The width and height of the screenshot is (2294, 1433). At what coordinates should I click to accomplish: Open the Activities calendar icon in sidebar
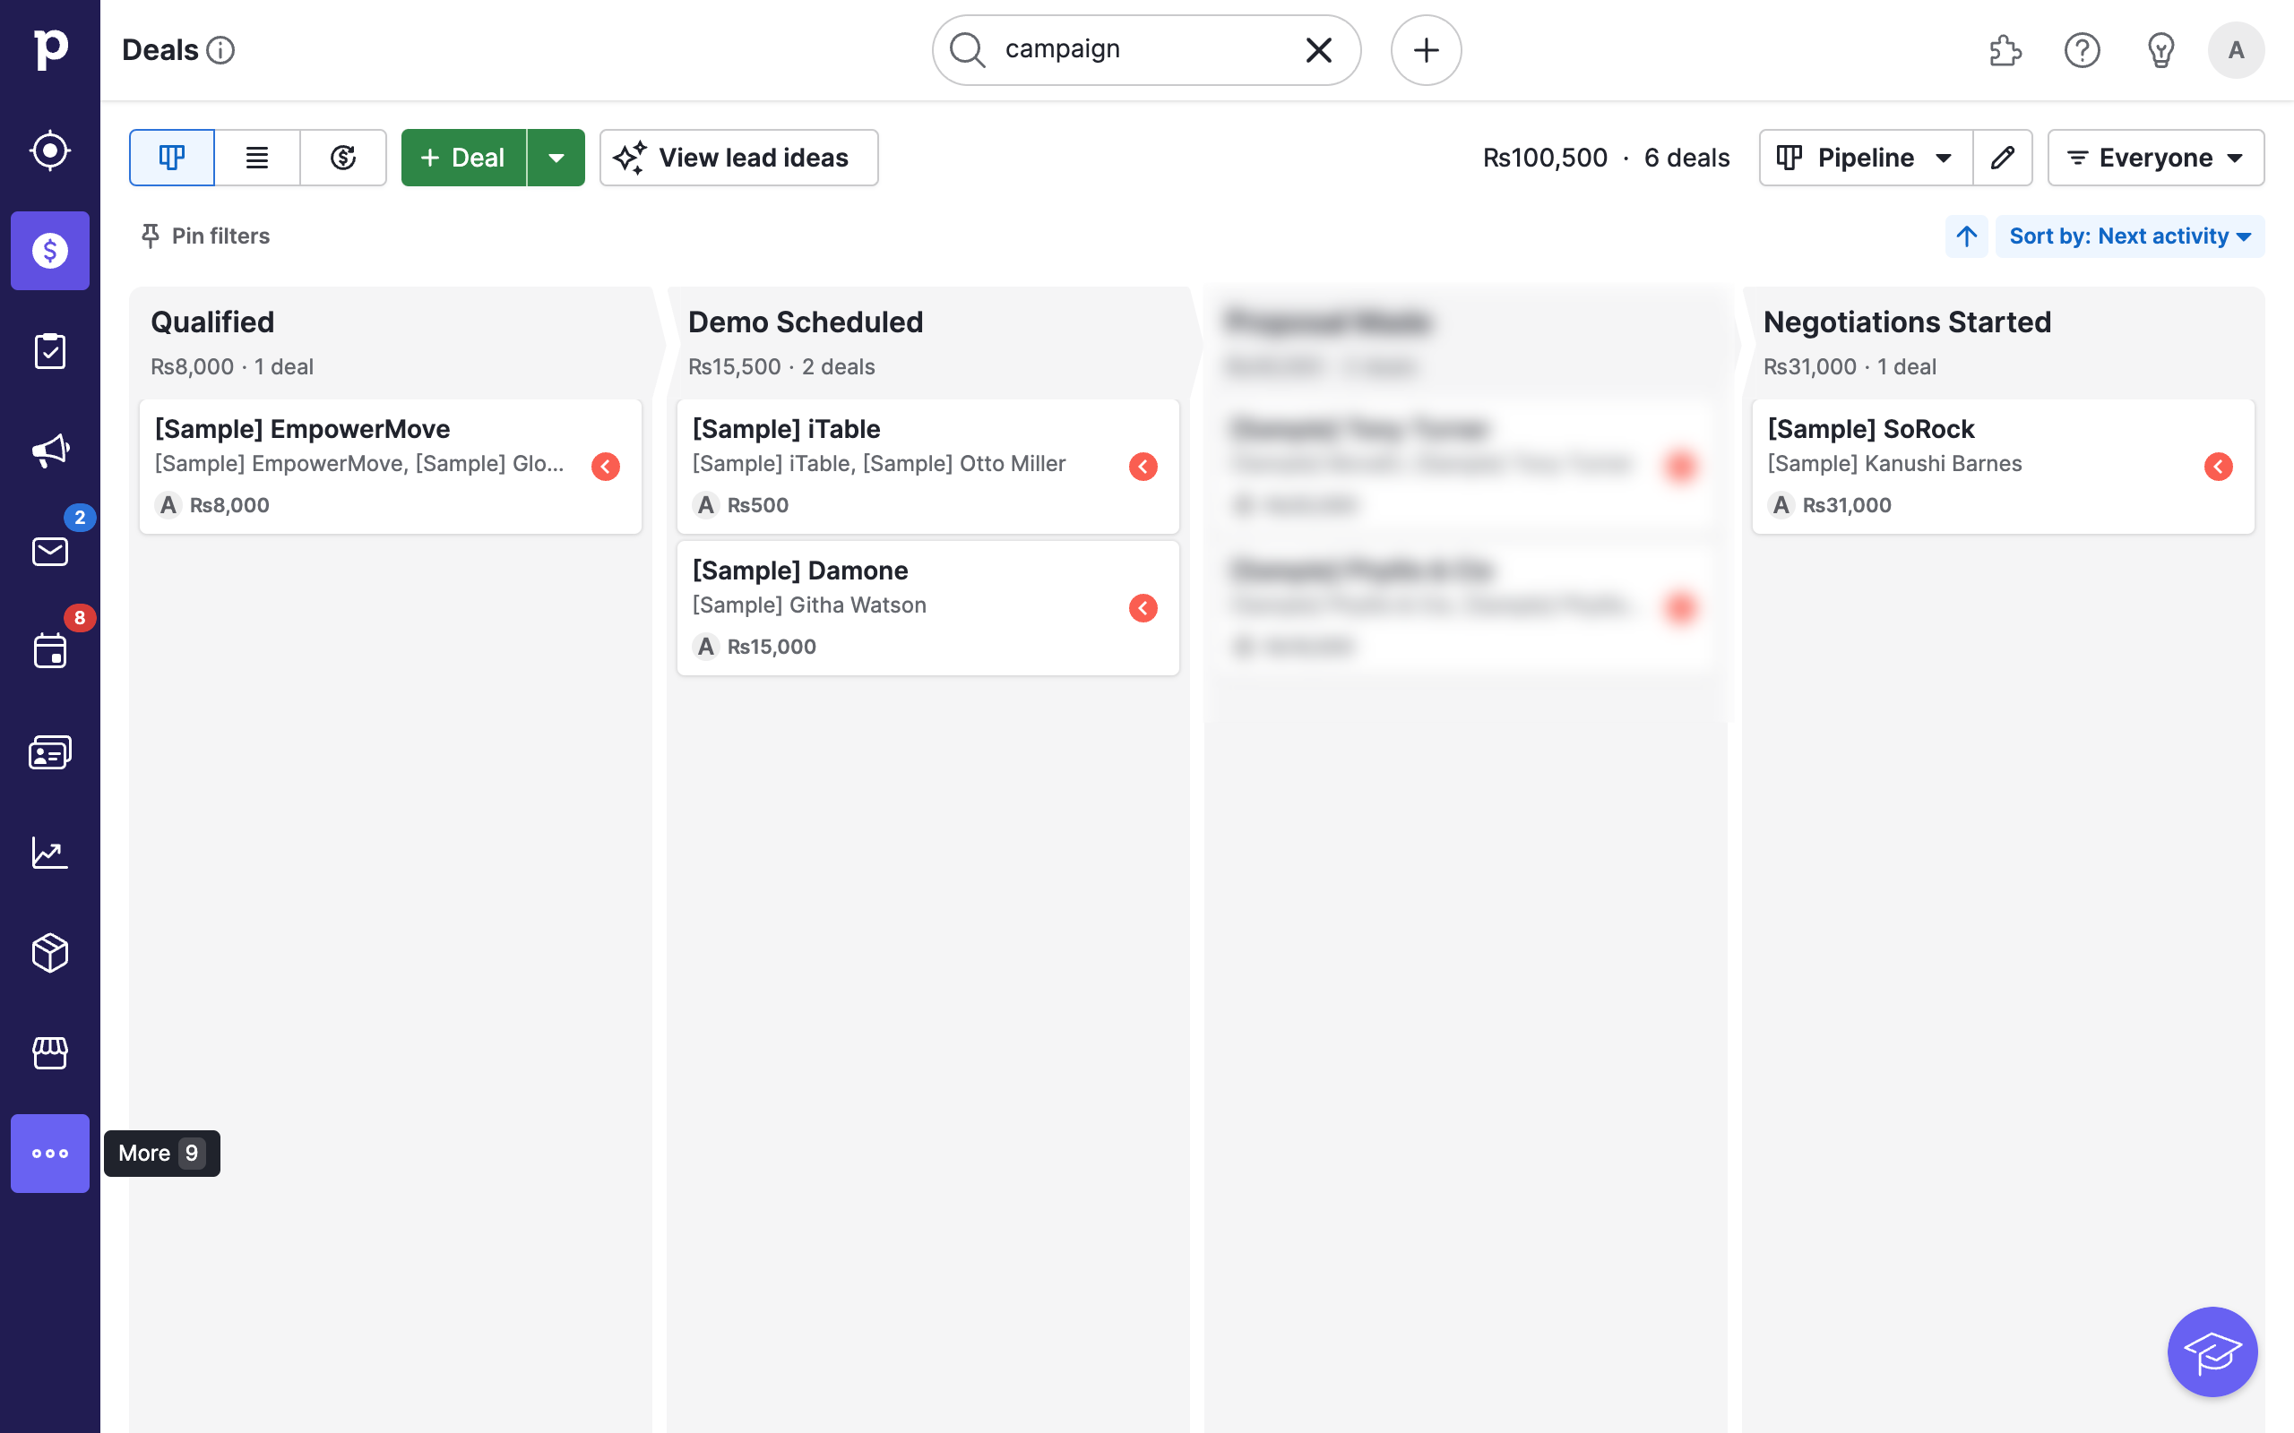(49, 651)
